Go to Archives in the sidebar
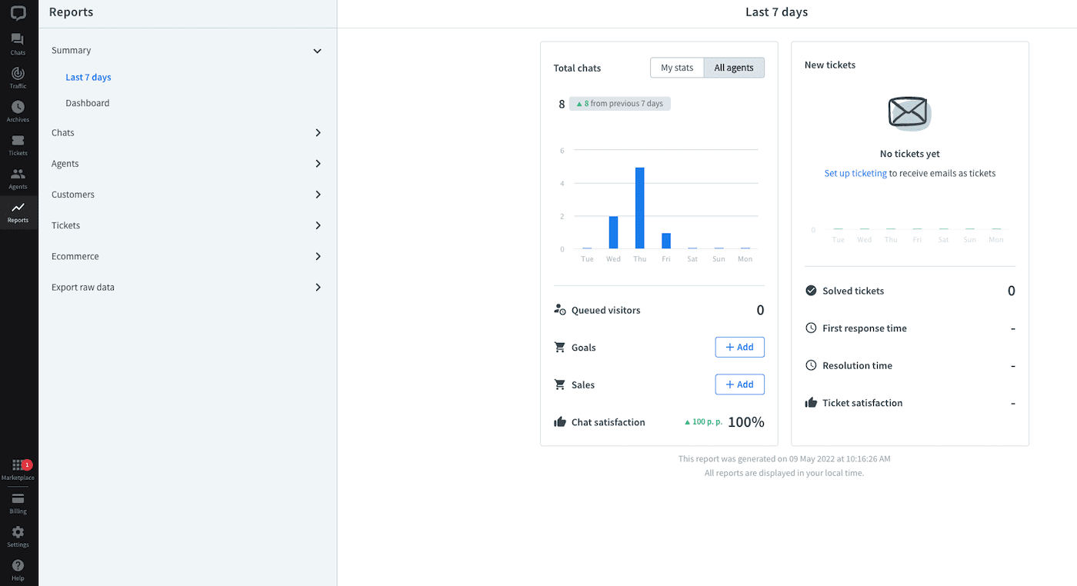1077x586 pixels. point(18,111)
